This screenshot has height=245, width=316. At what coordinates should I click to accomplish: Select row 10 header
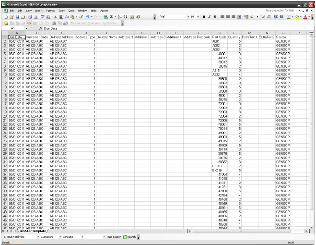[x=5, y=74]
